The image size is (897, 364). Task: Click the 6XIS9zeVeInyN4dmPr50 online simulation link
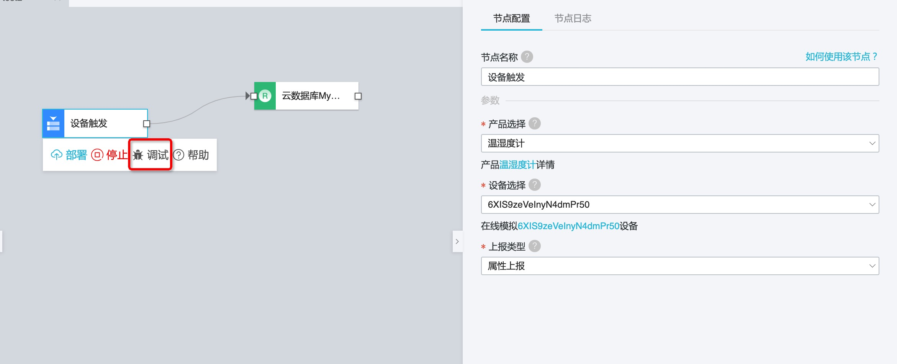pos(568,226)
